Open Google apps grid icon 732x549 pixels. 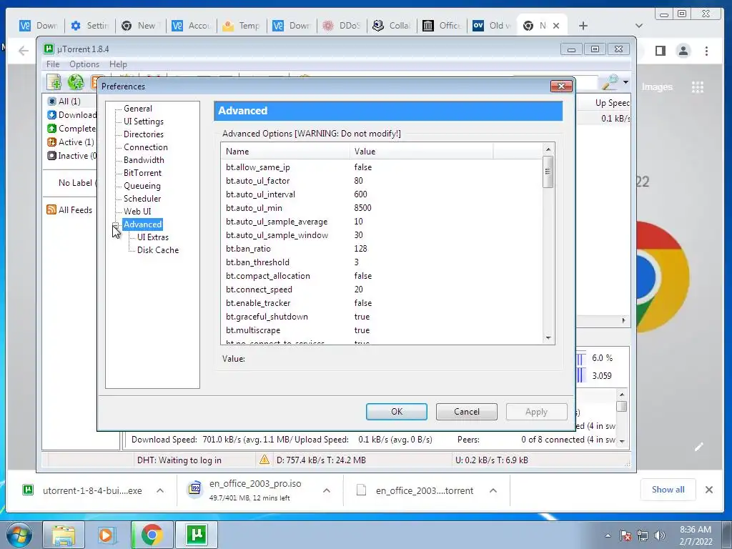point(698,87)
